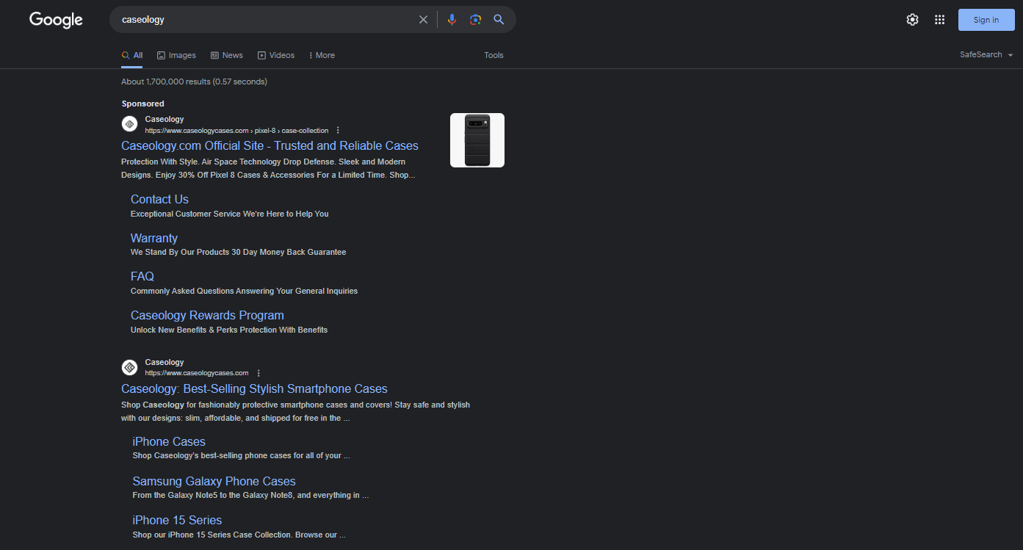Click the Sign in button
The image size is (1023, 550).
point(986,20)
